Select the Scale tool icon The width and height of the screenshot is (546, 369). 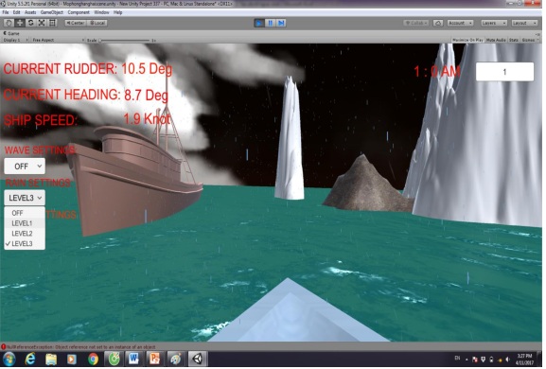[42, 23]
